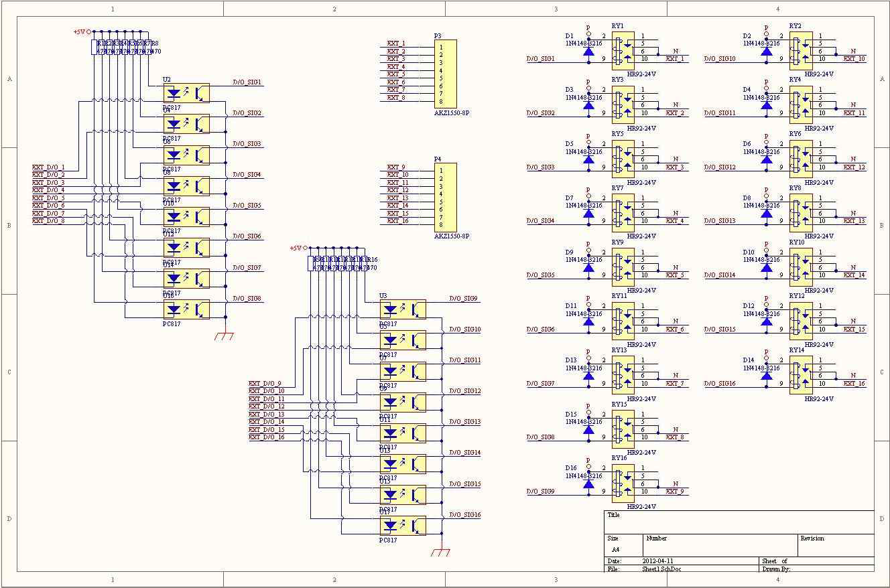Click the D7 diode symbol
The height and width of the screenshot is (588, 890).
pos(588,213)
